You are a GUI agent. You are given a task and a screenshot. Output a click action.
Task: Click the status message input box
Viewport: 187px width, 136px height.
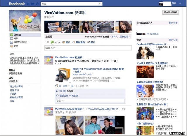tap(88, 48)
